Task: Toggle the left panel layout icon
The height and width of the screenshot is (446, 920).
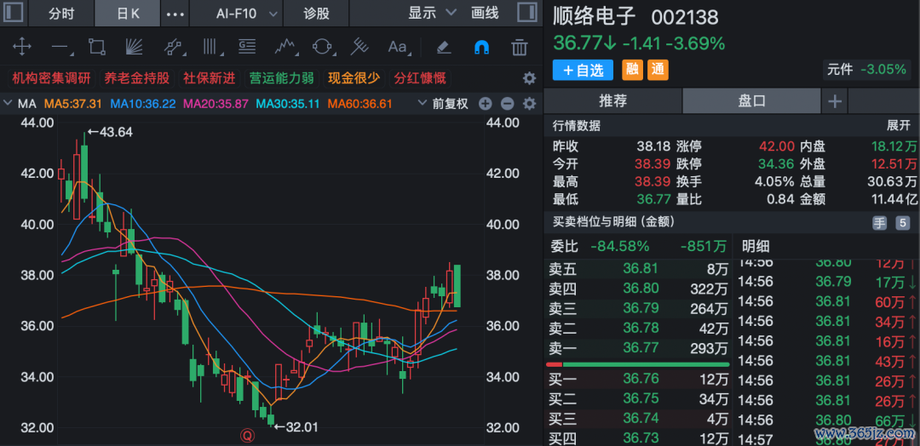Action: (14, 12)
